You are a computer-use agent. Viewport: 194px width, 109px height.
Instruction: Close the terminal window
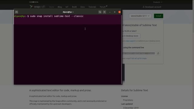click(x=119, y=12)
